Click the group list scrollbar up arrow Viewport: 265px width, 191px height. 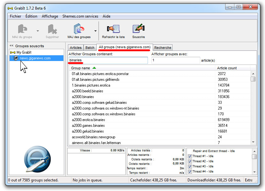pos(253,74)
